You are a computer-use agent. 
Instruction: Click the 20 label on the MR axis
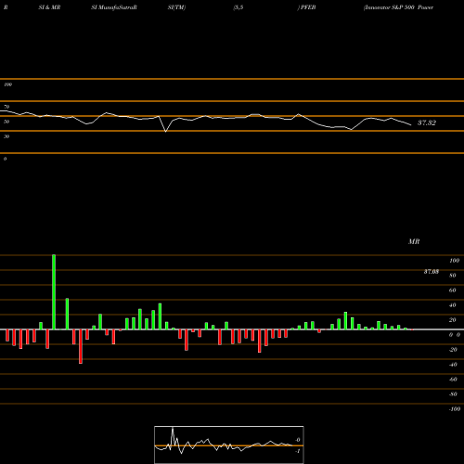[x=453, y=320]
